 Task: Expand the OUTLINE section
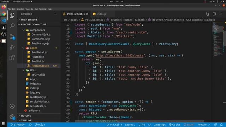(26, 116)
